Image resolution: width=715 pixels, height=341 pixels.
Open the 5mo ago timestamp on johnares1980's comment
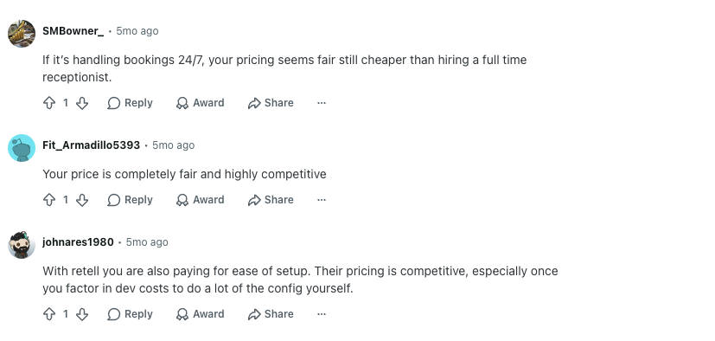pyautogui.click(x=147, y=242)
